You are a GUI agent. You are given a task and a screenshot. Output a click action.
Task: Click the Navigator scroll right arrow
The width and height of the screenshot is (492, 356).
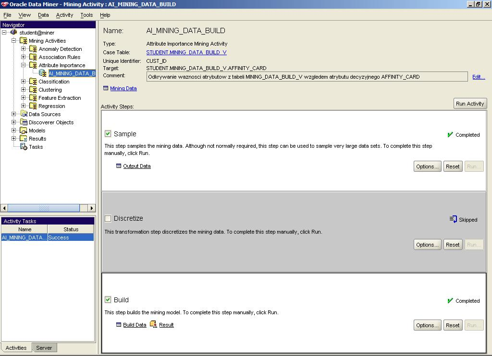[92, 208]
